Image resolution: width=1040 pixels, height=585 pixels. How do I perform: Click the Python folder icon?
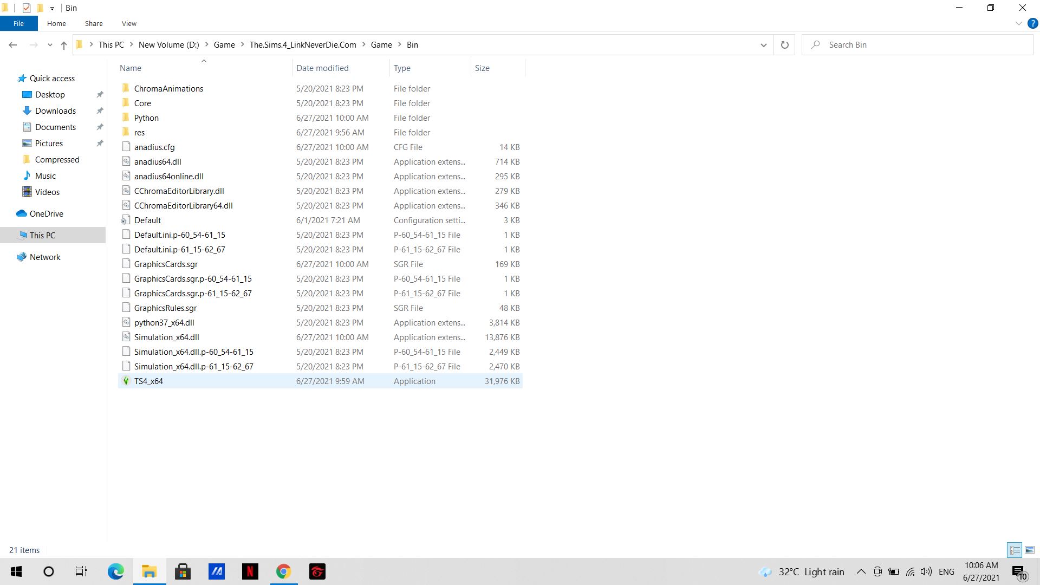(126, 118)
